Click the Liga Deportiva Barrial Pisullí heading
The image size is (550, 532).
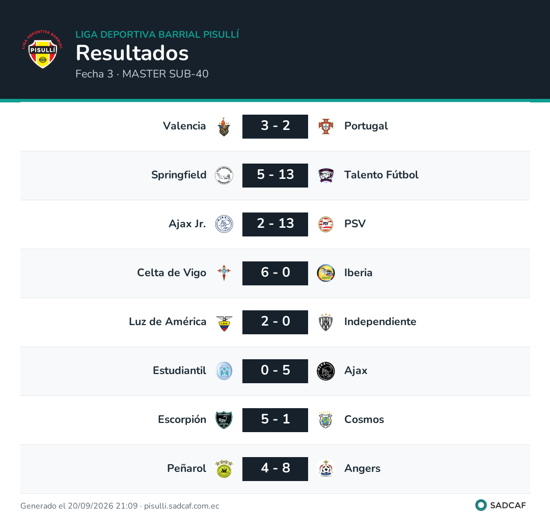pos(157,34)
